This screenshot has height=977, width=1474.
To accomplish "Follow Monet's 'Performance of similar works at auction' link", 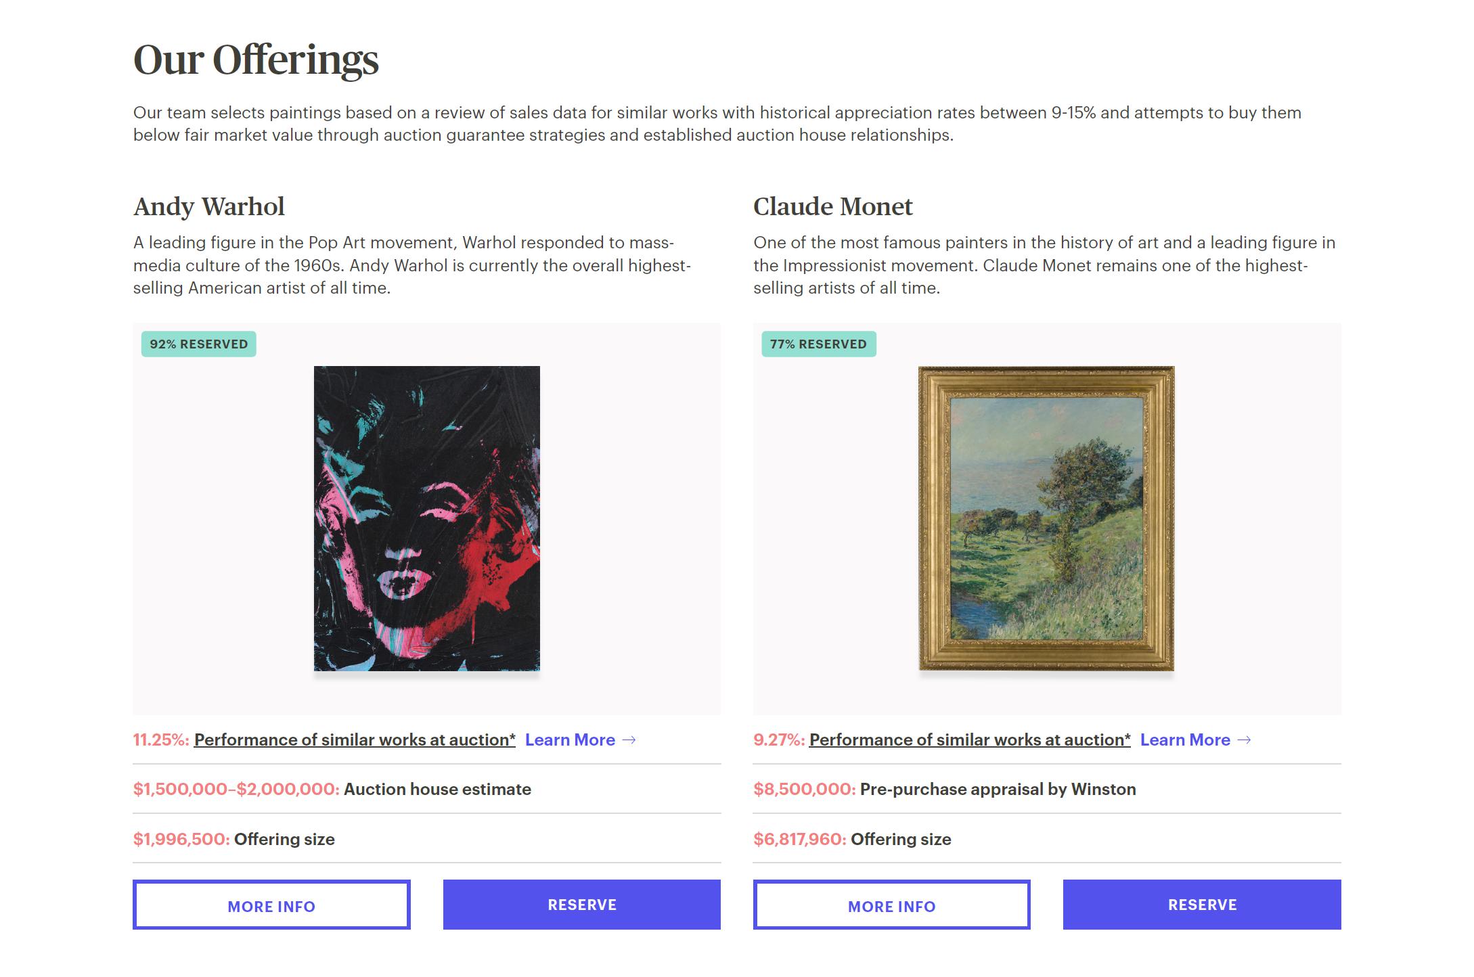I will 969,740.
